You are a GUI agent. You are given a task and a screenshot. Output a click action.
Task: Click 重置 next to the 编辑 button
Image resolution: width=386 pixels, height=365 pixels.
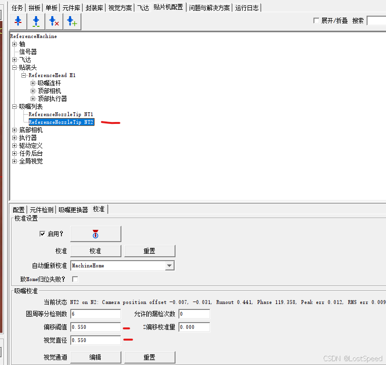(x=150, y=357)
